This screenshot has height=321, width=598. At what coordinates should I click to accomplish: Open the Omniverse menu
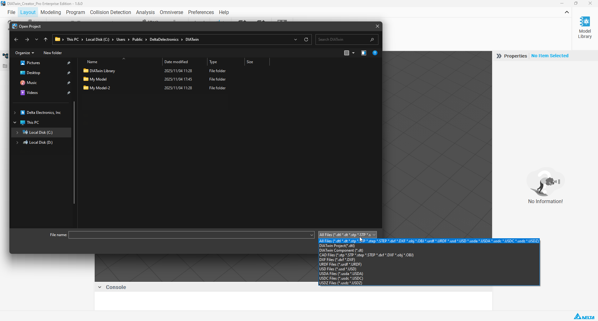[171, 12]
